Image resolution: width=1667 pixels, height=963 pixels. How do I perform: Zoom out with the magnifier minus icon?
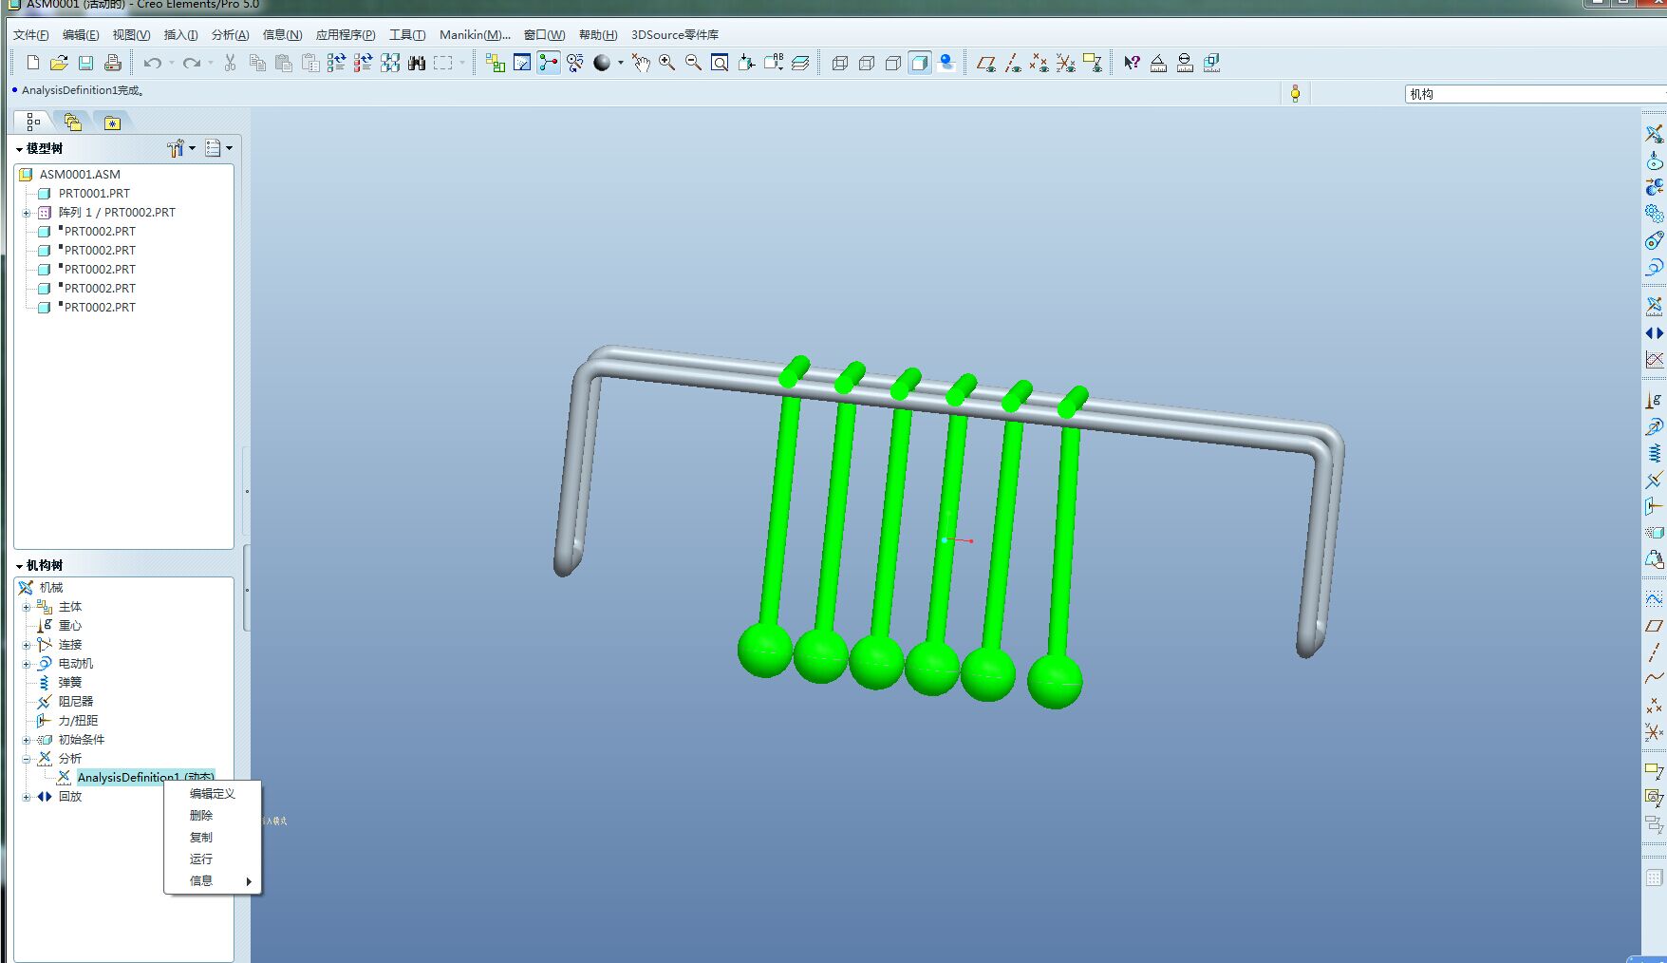click(694, 63)
